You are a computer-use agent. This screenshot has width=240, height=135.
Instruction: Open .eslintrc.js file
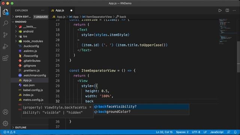click(x=30, y=51)
